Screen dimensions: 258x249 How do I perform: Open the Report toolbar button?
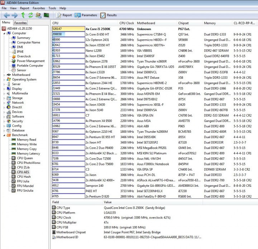pyautogui.click(x=64, y=15)
